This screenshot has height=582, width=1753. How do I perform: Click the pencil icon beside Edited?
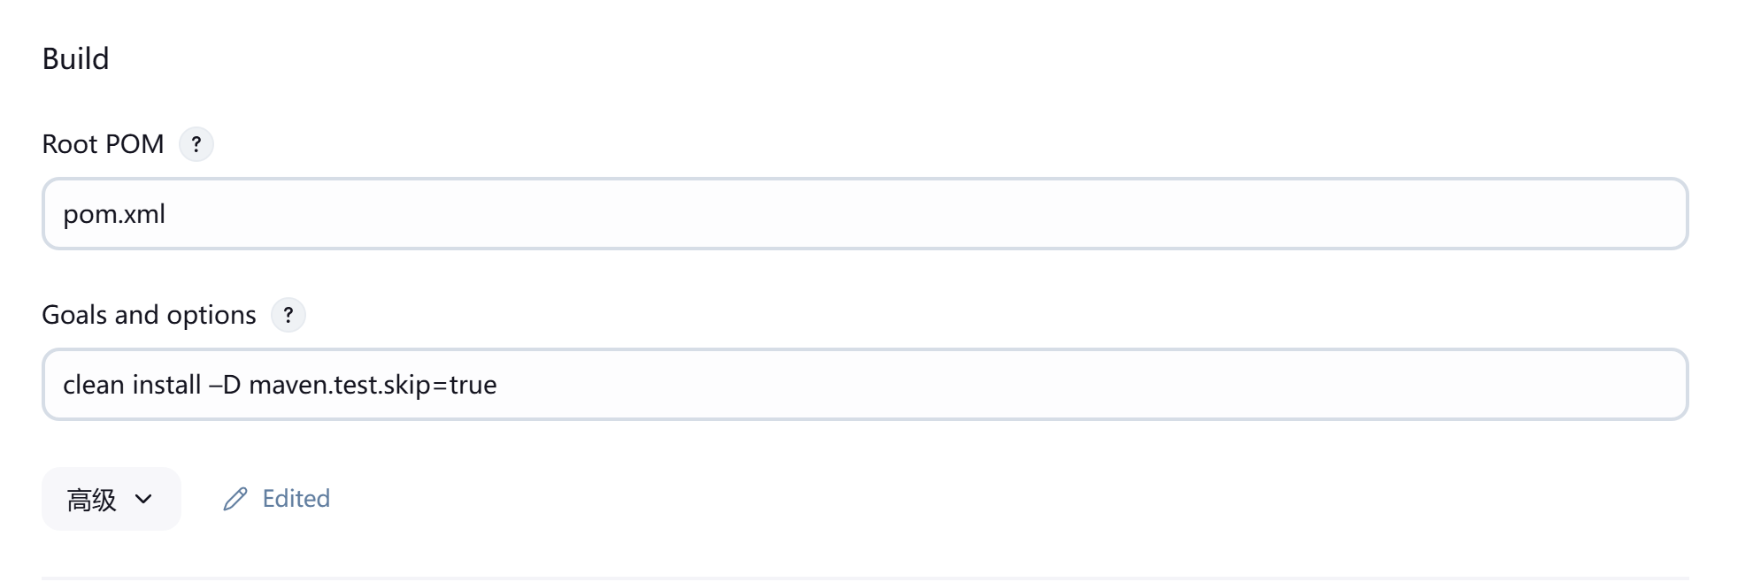(x=235, y=499)
